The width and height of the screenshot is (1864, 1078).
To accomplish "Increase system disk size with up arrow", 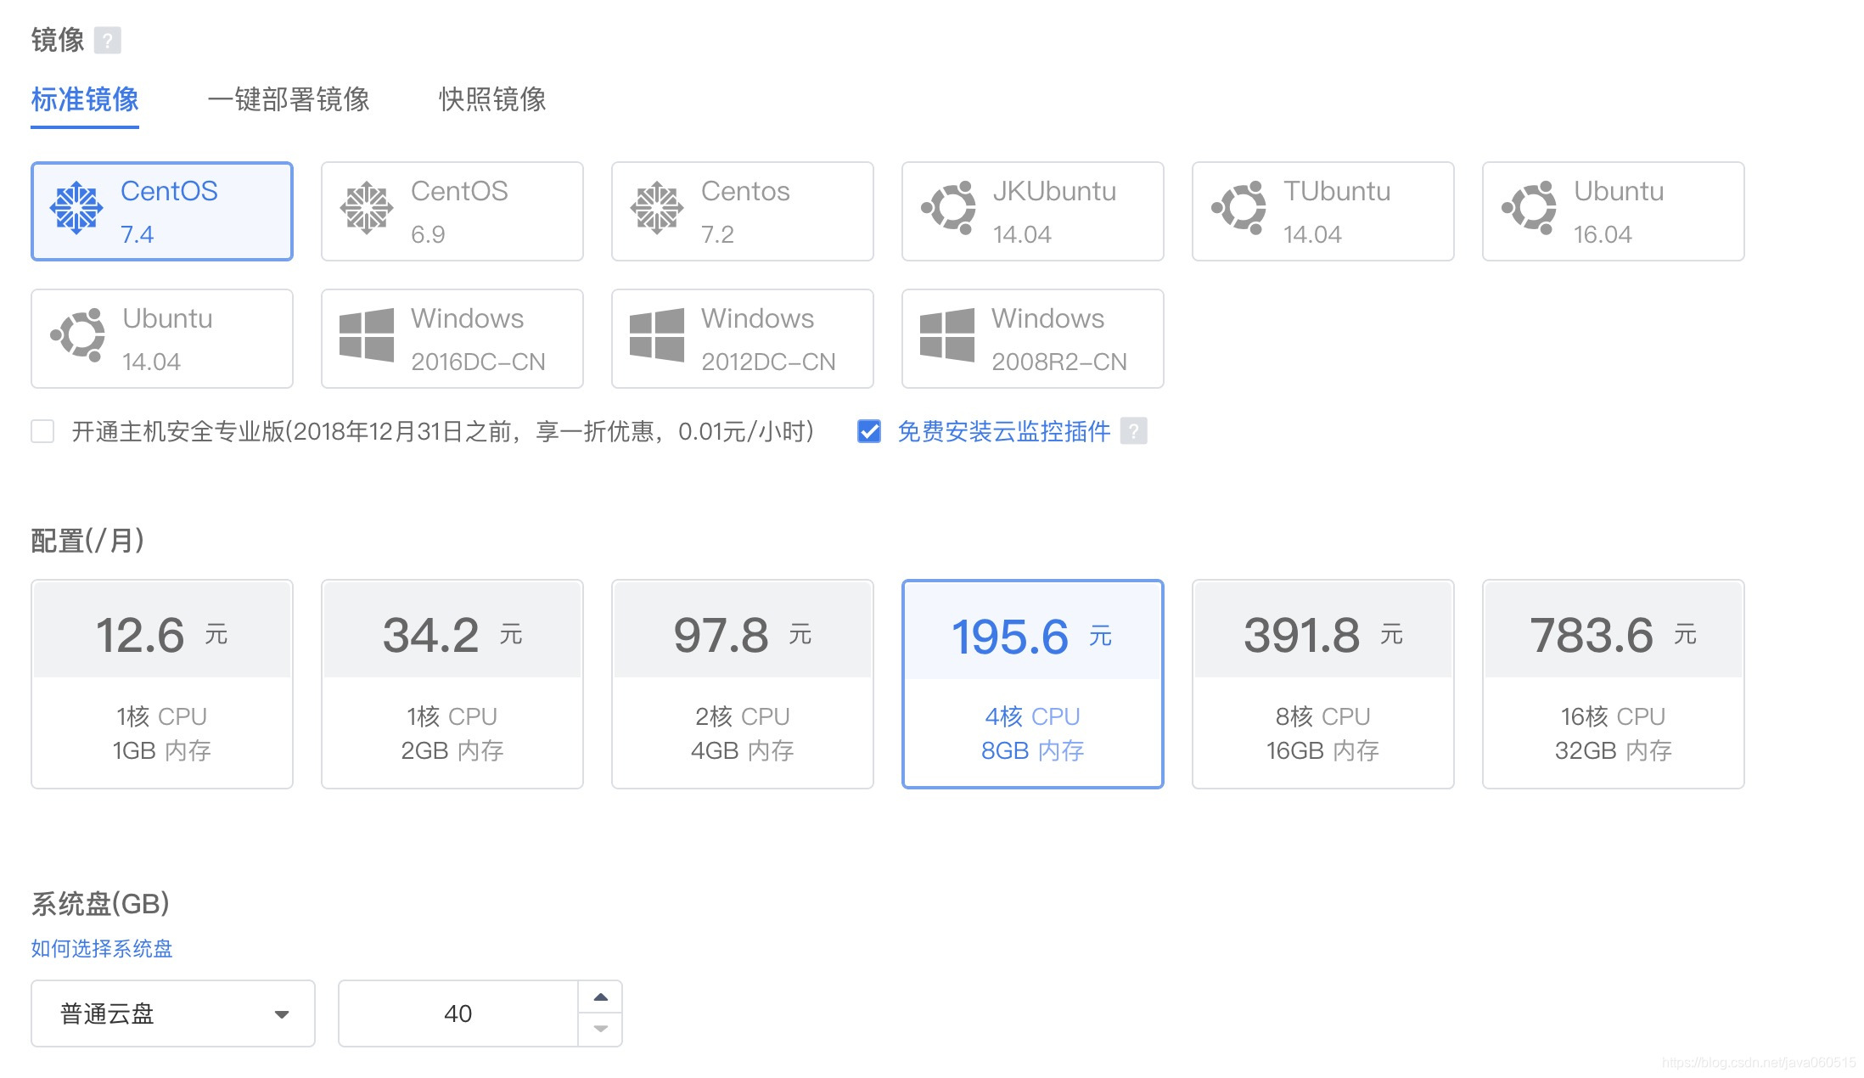I will 601,997.
